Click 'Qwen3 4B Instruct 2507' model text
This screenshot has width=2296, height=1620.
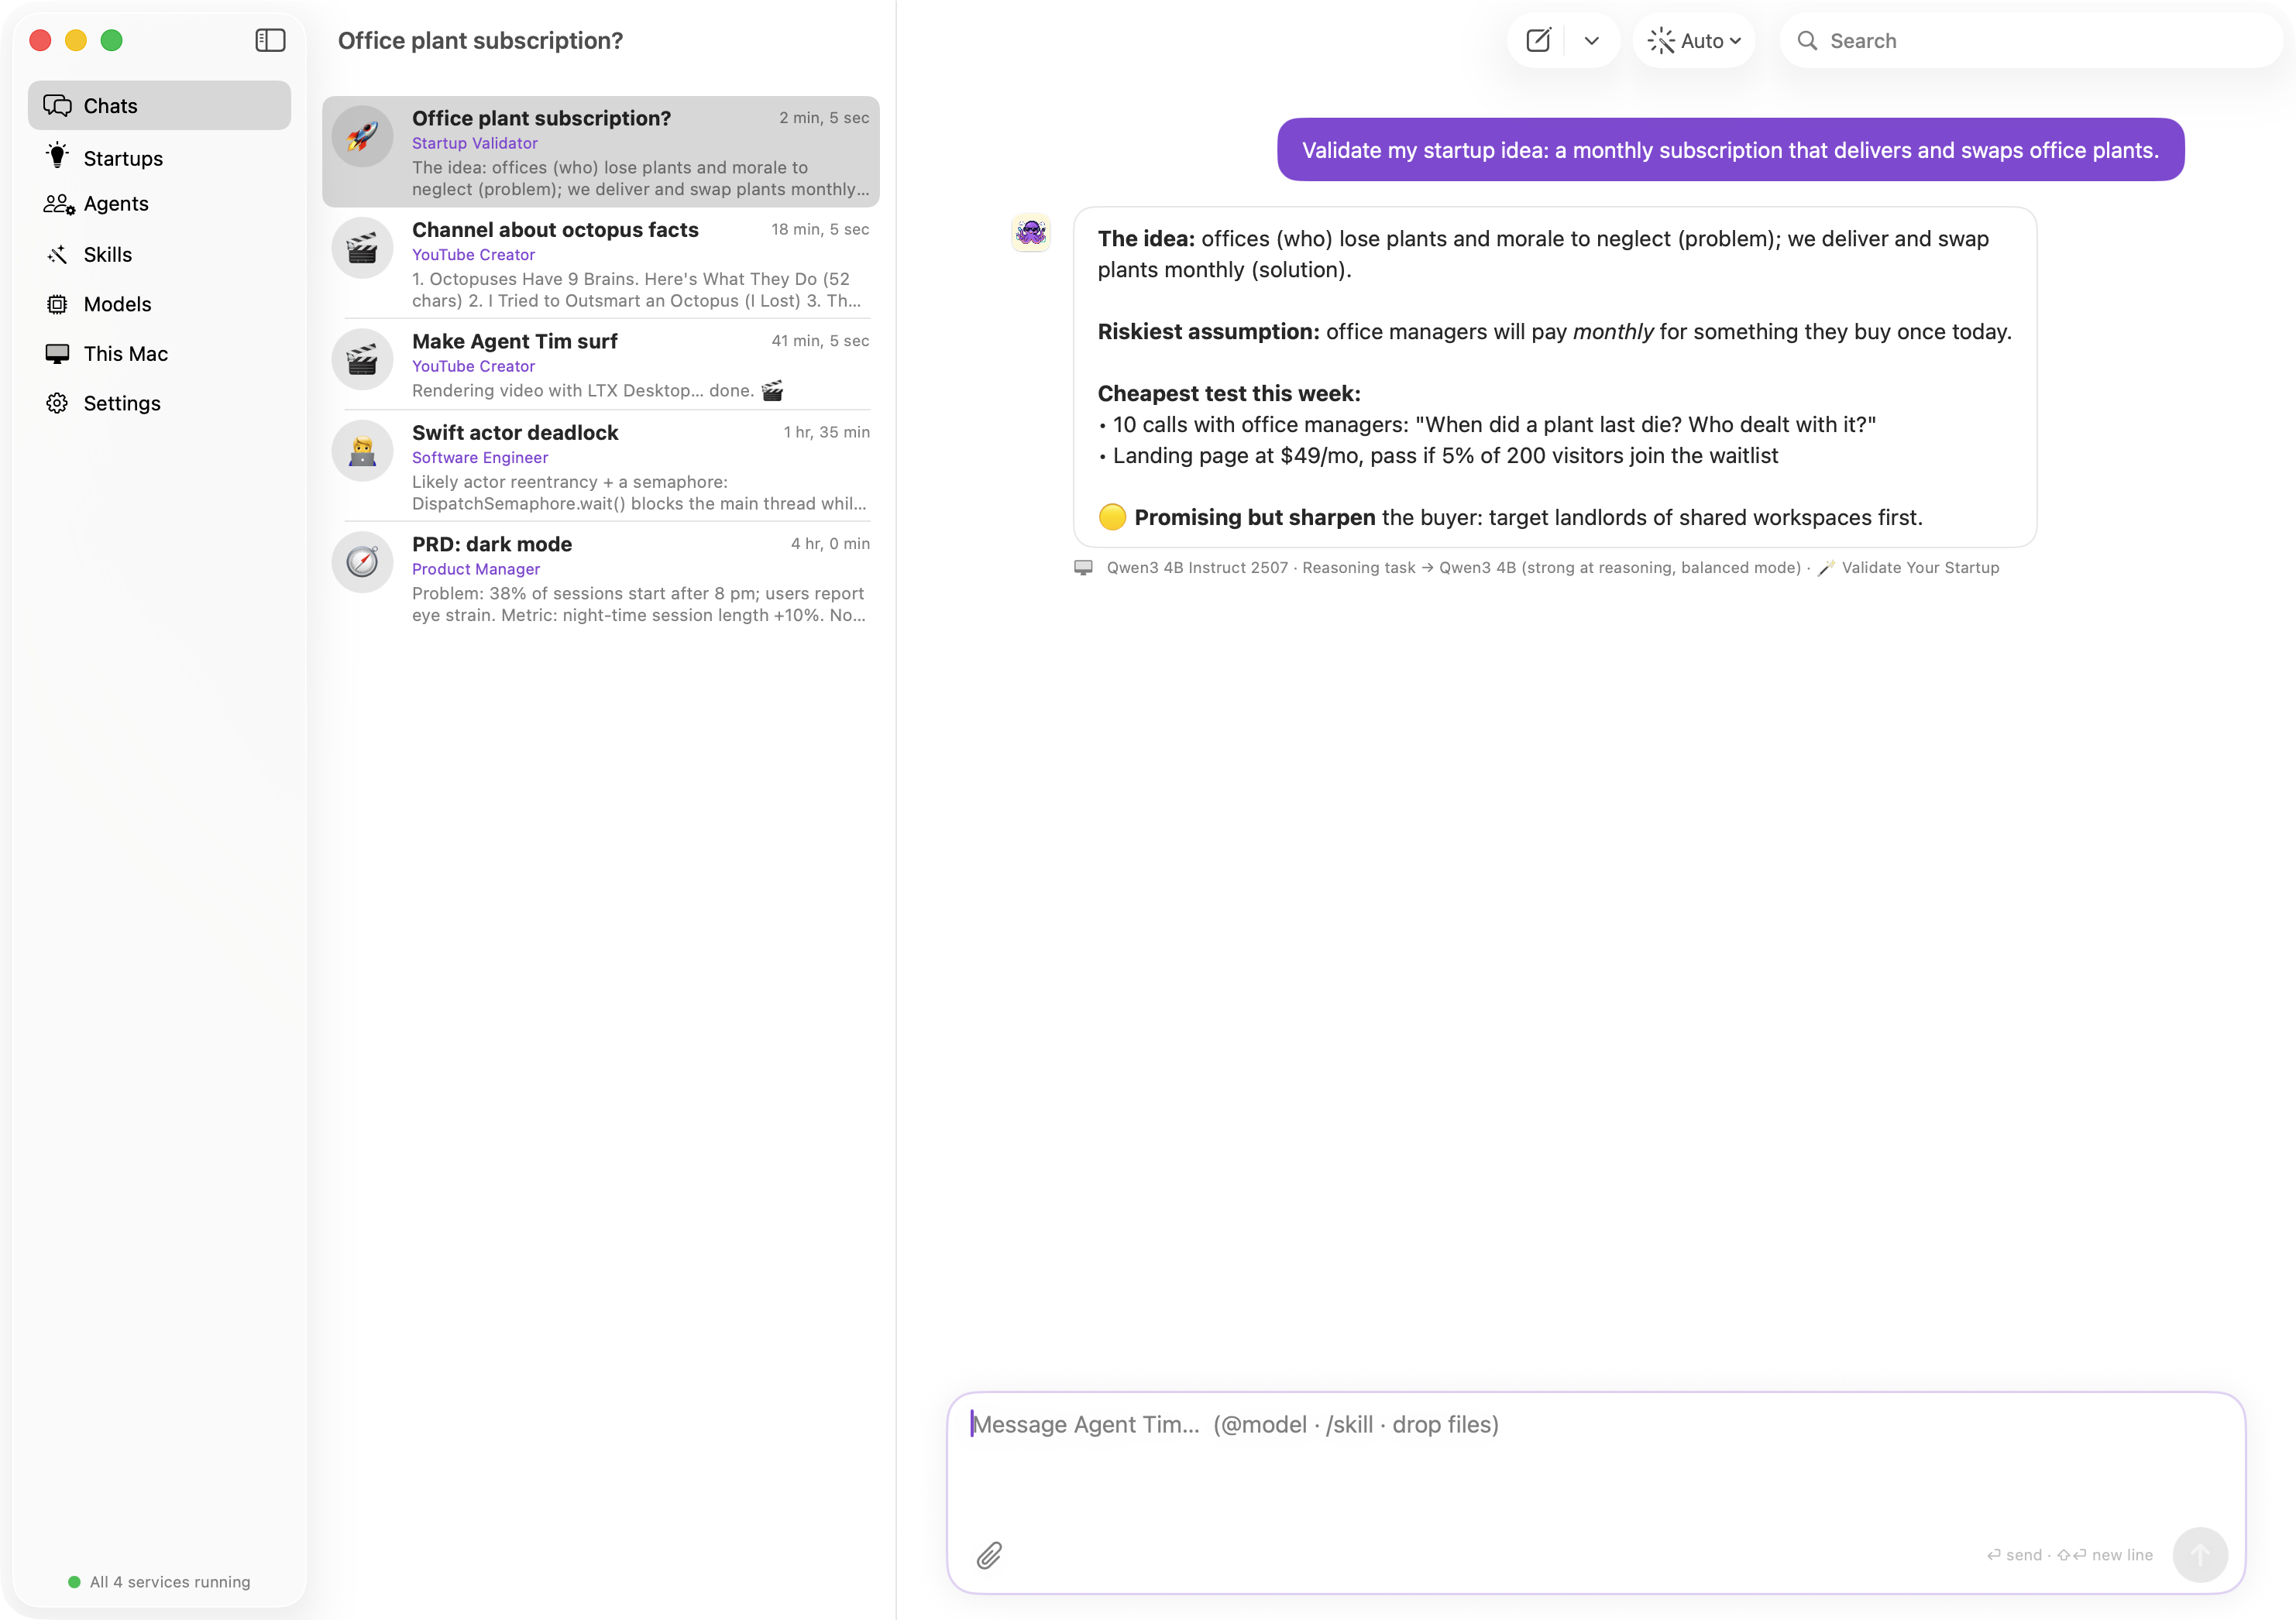(1197, 568)
